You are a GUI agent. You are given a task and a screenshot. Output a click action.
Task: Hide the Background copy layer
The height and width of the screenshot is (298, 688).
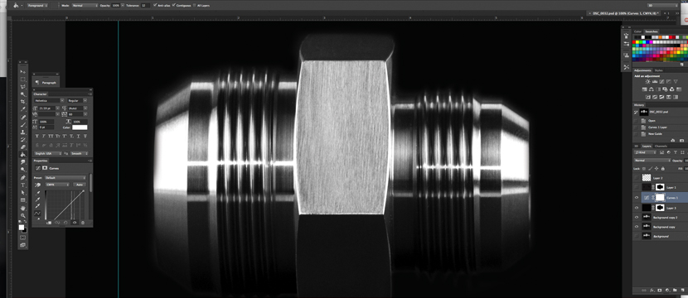click(x=637, y=227)
